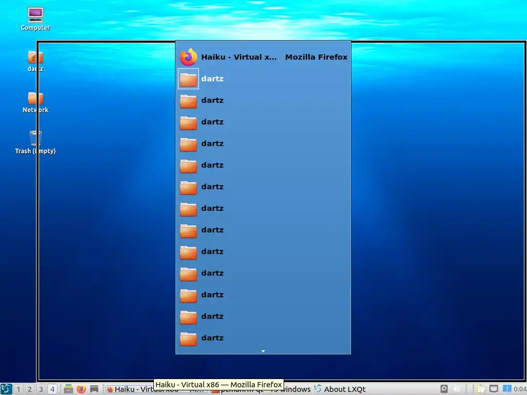Image resolution: width=527 pixels, height=395 pixels.
Task: Open the network connection tray icon
Action: click(494, 389)
